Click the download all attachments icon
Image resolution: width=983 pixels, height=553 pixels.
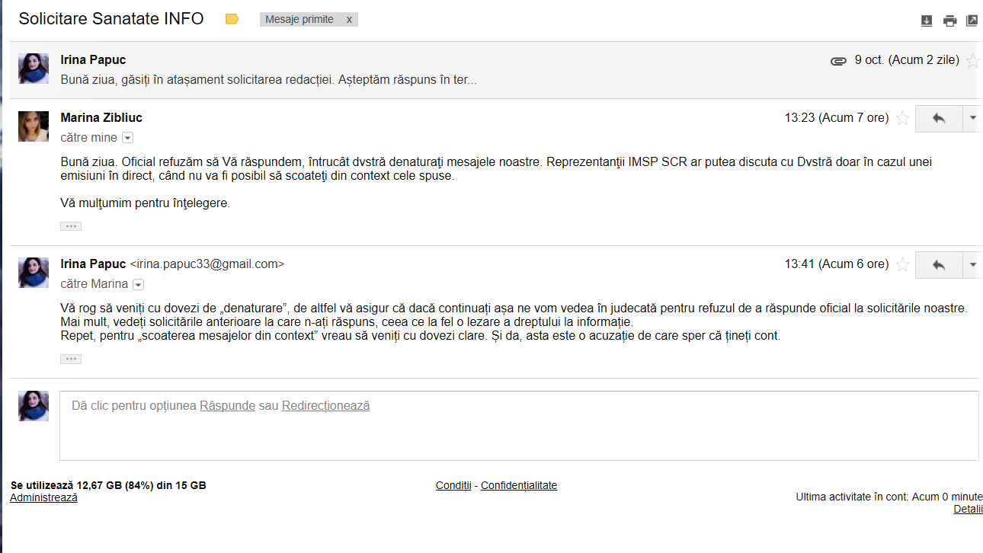927,21
